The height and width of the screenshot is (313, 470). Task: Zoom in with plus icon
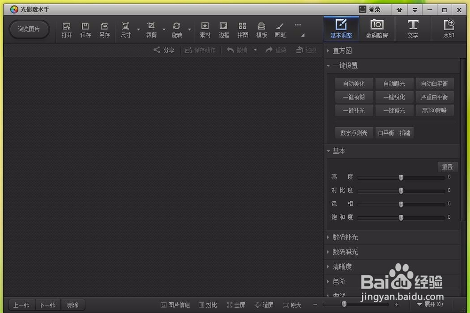pyautogui.click(x=397, y=305)
